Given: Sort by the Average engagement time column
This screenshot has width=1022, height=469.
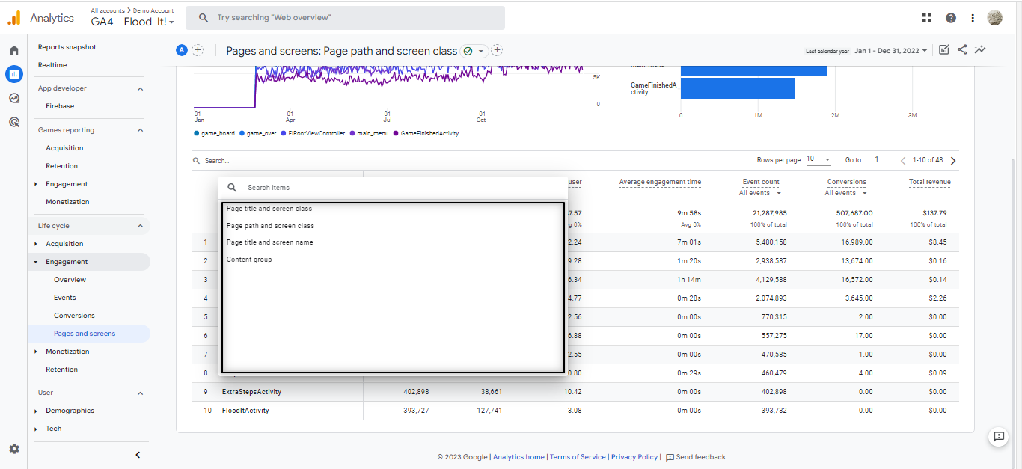Looking at the screenshot, I should coord(660,182).
